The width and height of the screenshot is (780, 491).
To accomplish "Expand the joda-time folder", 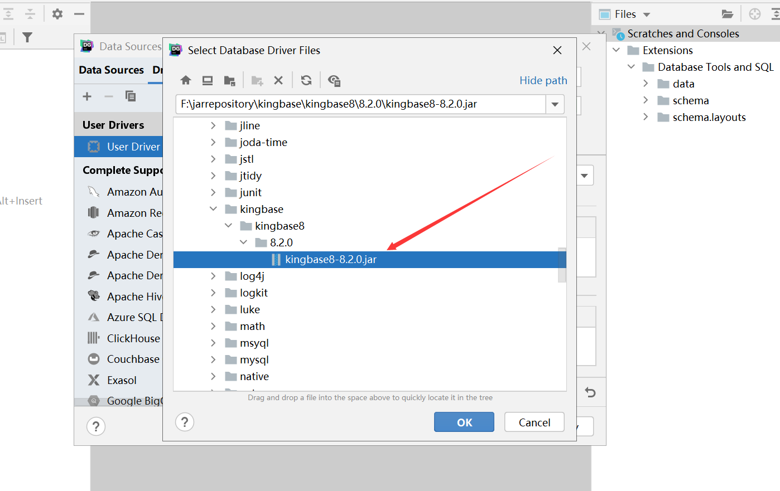I will (x=213, y=142).
